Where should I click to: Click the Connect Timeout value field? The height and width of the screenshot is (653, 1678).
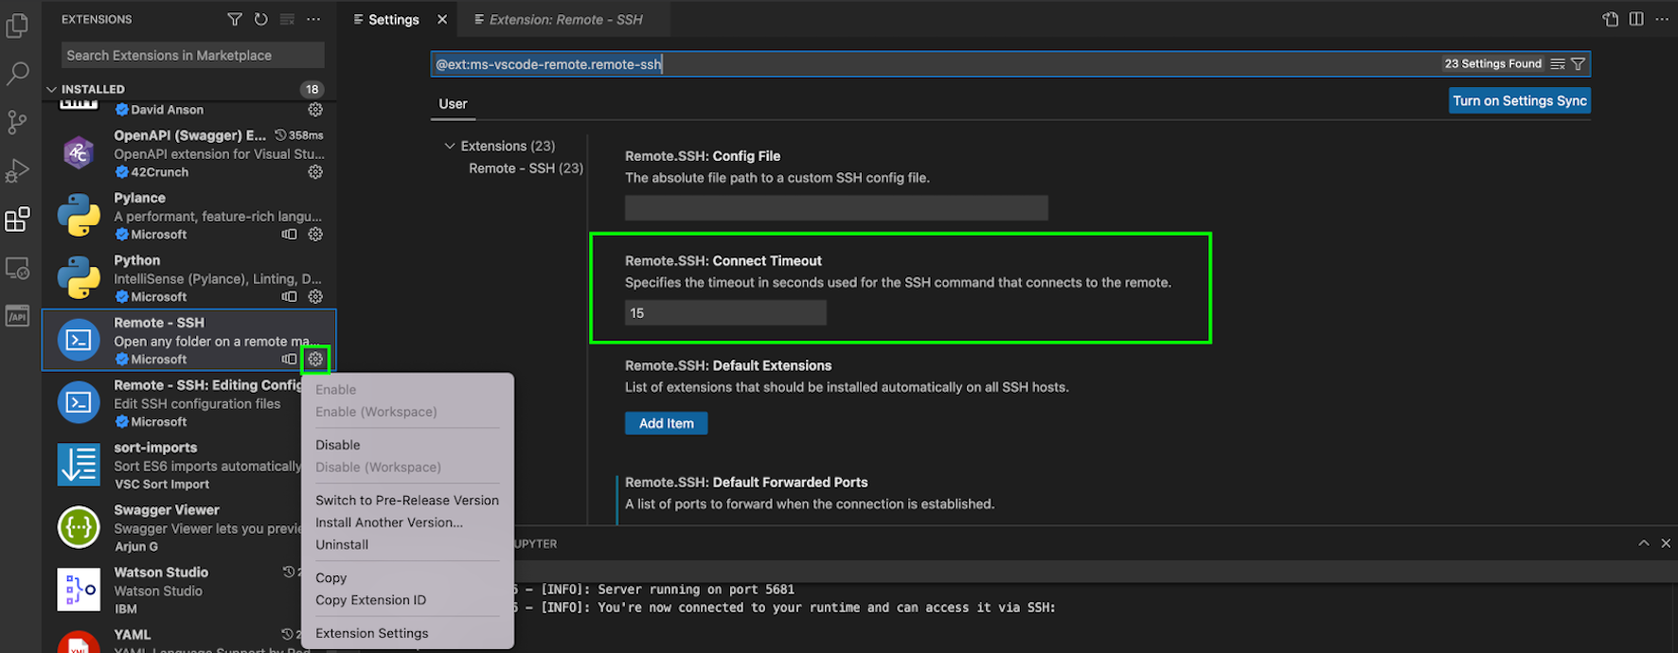click(725, 313)
